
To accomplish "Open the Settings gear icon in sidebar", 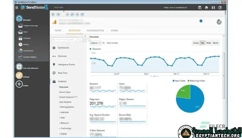I will 19,76.
